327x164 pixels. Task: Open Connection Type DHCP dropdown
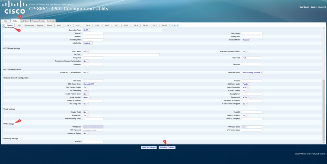(87, 30)
